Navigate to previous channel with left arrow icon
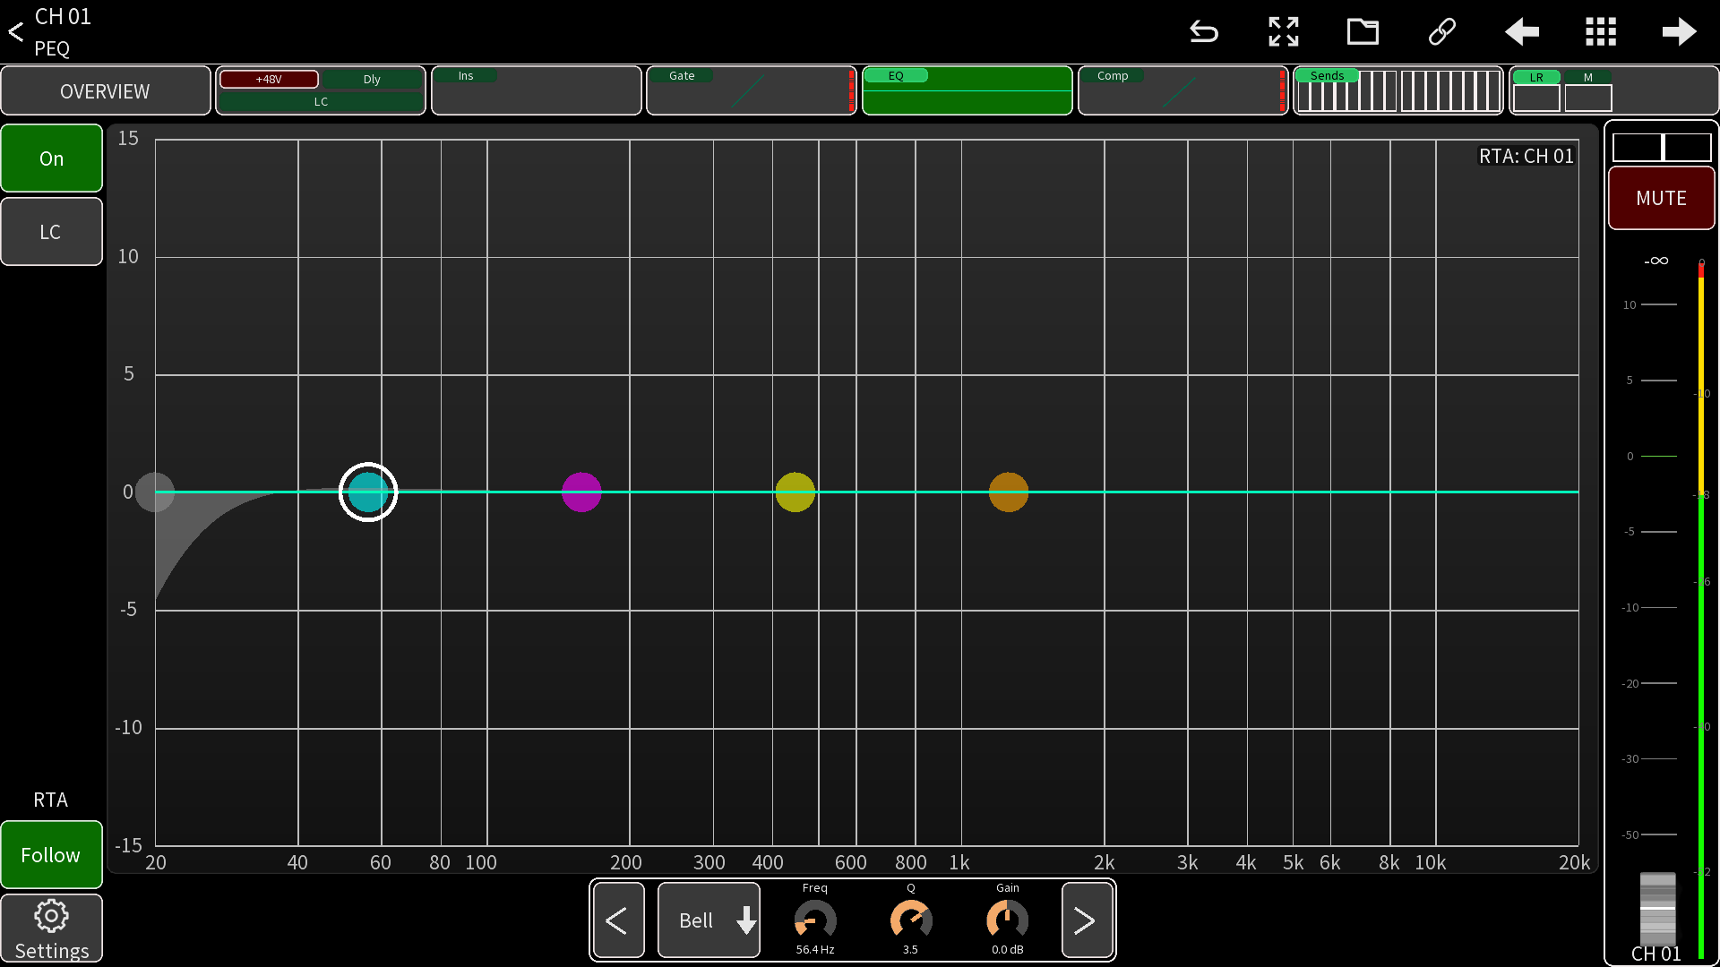This screenshot has height=967, width=1720. 1521,31
